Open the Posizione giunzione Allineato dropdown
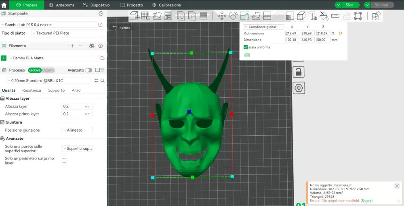Viewport: 404px width, 206px height. tap(77, 130)
